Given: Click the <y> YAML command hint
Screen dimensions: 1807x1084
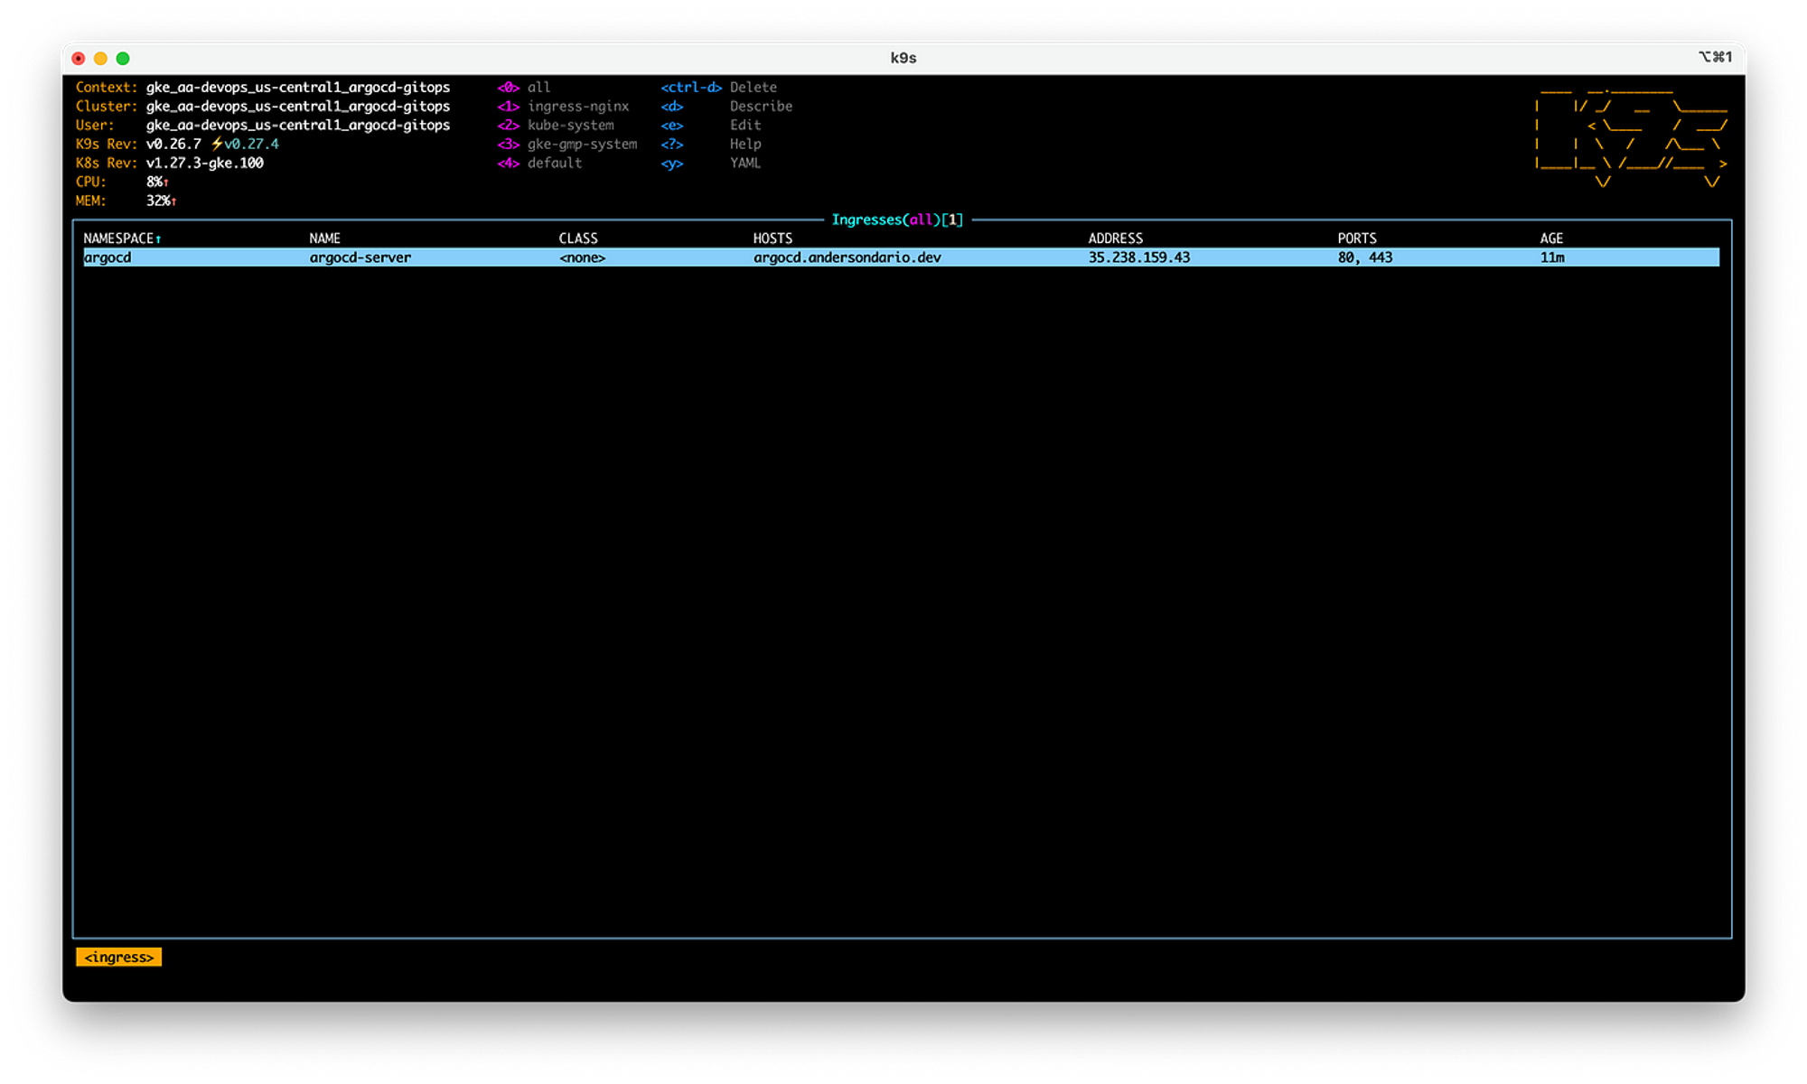Looking at the screenshot, I should (710, 164).
